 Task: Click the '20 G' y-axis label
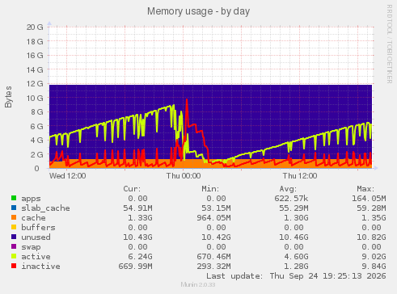[x=35, y=27]
